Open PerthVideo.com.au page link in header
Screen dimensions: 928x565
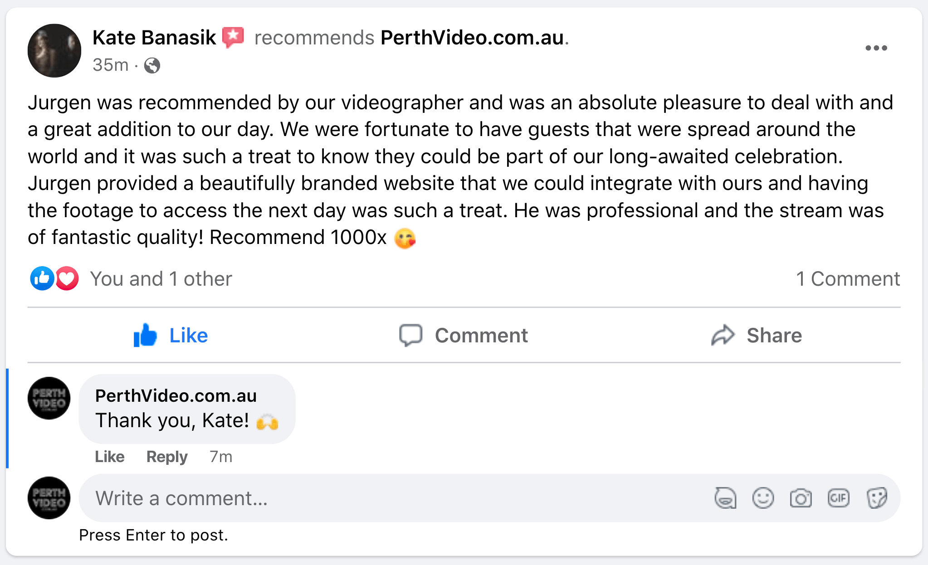[472, 38]
